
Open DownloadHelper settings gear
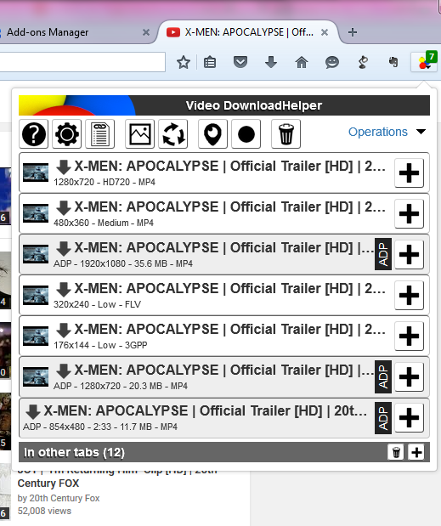67,134
